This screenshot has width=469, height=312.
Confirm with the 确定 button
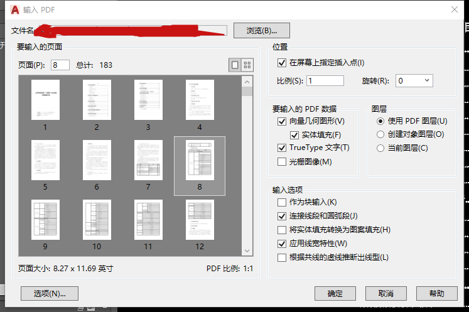point(335,293)
